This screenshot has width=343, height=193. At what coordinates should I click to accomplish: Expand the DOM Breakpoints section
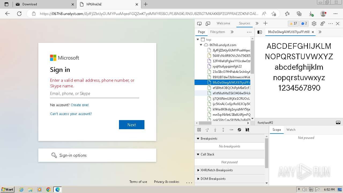tap(198, 179)
